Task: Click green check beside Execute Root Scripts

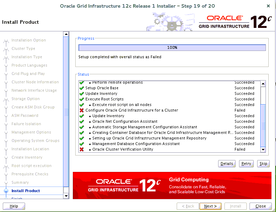Action: pyautogui.click(x=82, y=99)
